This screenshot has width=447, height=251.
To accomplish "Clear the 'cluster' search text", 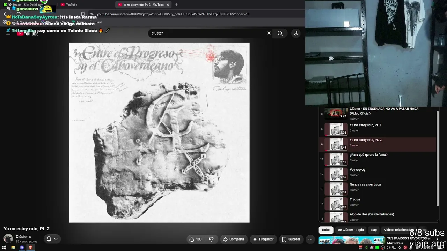I will click(269, 33).
